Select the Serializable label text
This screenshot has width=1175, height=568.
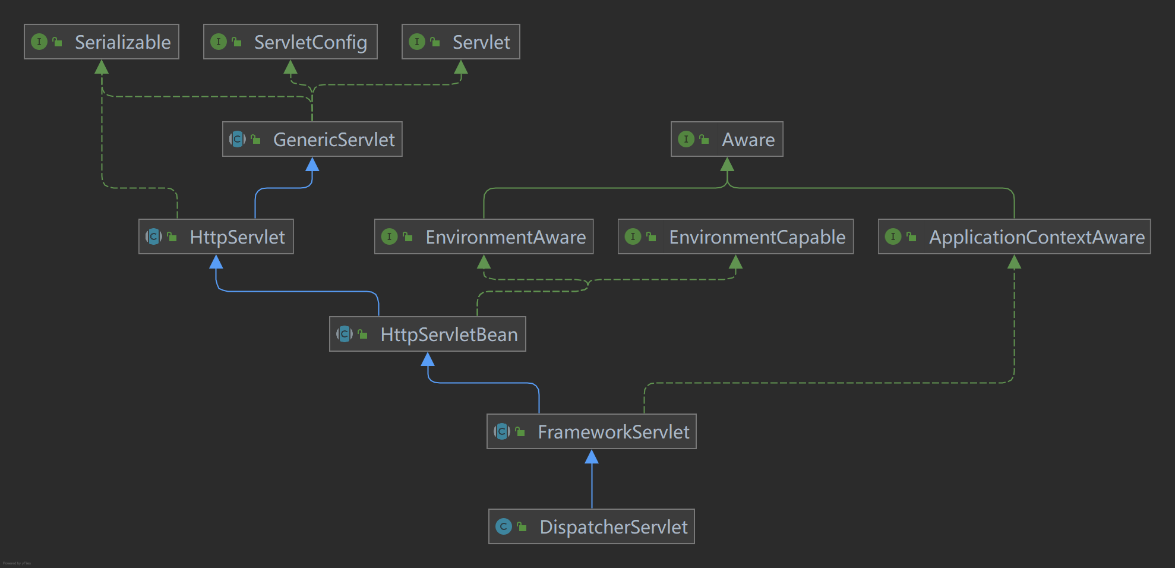123,42
